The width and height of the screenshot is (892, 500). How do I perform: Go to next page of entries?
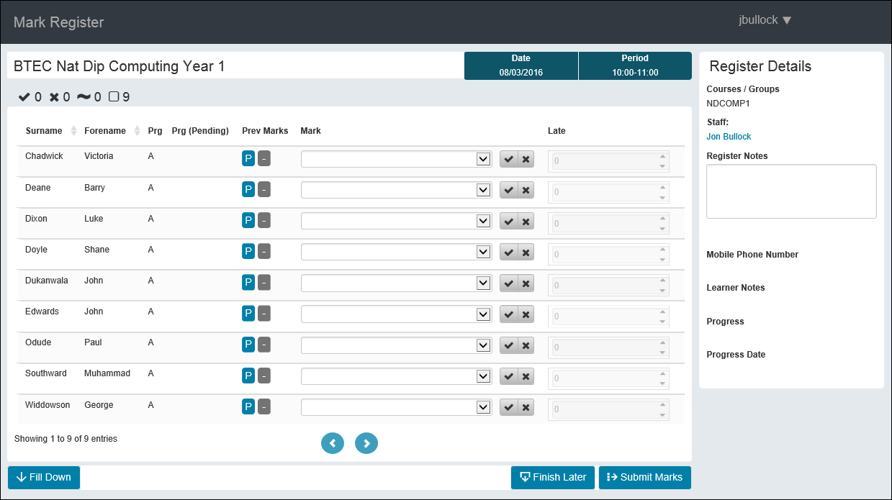(366, 444)
